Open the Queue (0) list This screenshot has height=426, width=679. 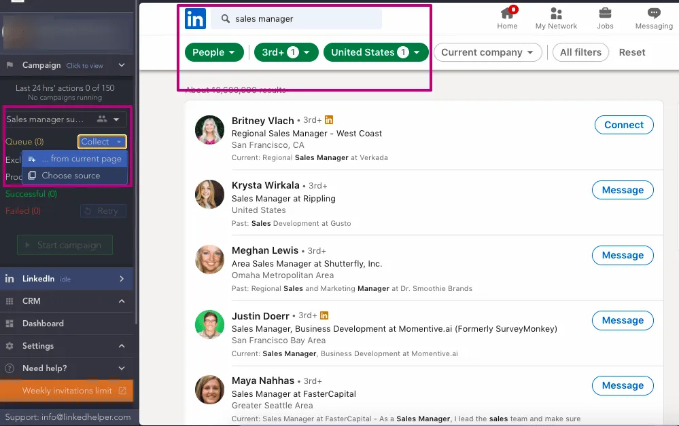point(24,142)
